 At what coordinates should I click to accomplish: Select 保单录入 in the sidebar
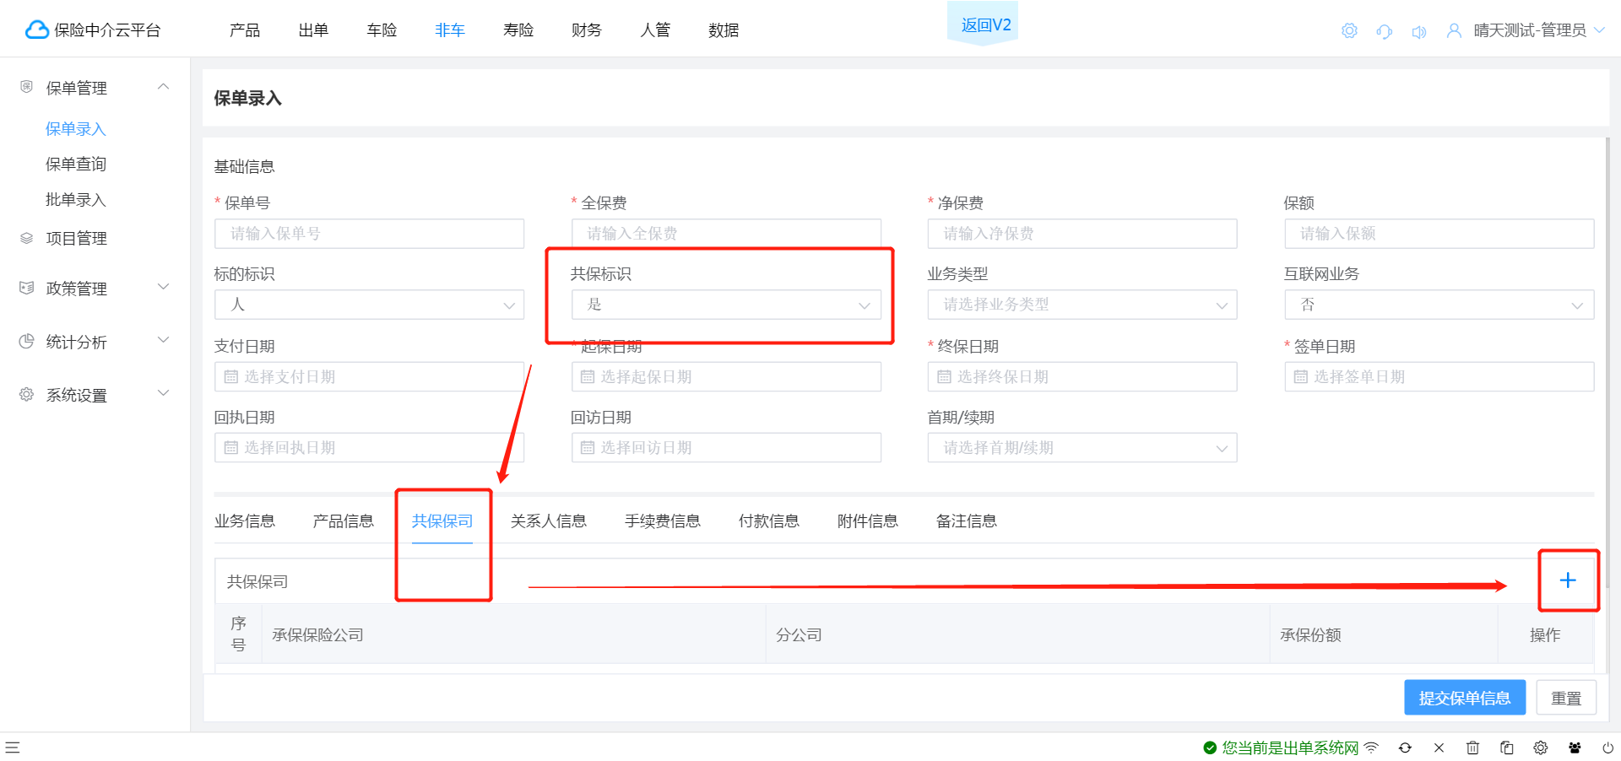[76, 129]
